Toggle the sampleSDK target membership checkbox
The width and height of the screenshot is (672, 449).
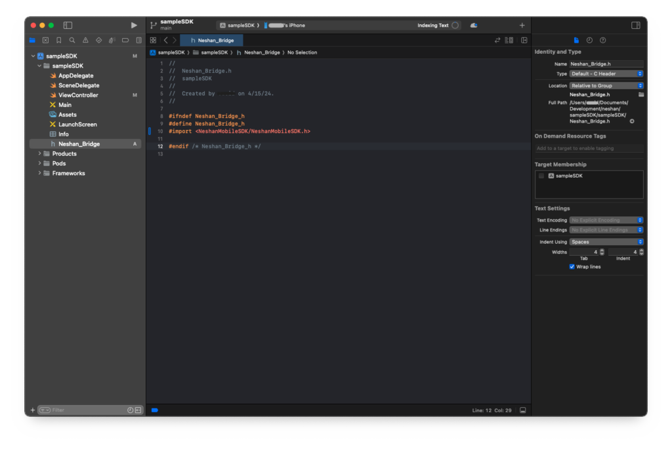[x=541, y=176]
